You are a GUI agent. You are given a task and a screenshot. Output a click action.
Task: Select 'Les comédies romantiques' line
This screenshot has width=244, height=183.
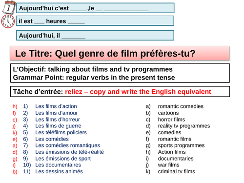pos(67,145)
